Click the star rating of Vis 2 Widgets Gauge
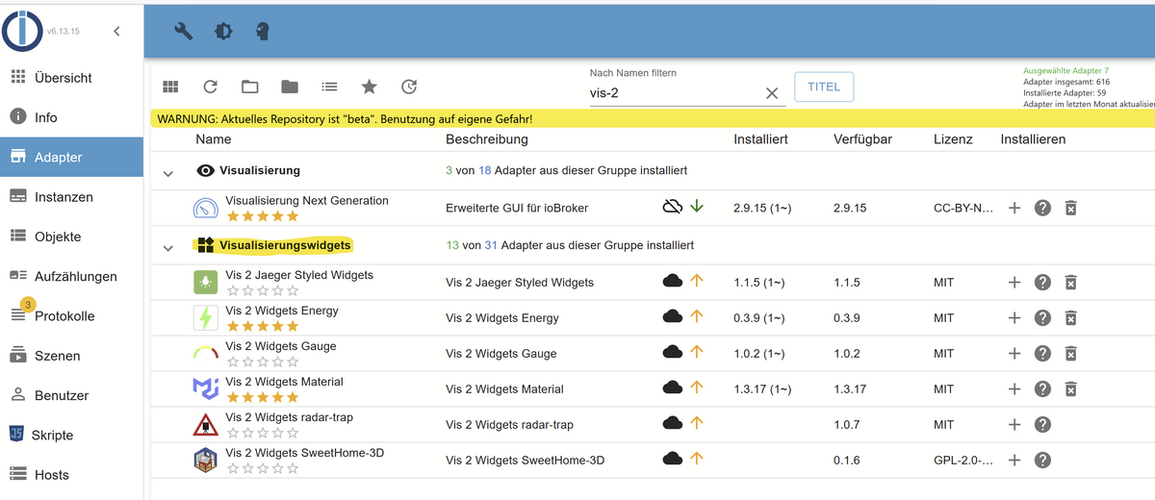1155x500 pixels. [263, 362]
